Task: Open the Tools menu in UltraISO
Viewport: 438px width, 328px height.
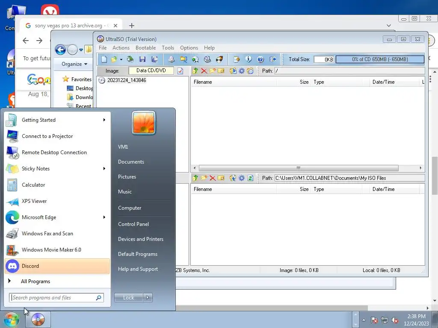Action: [168, 48]
